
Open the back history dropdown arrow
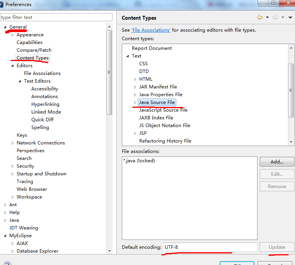267,18
